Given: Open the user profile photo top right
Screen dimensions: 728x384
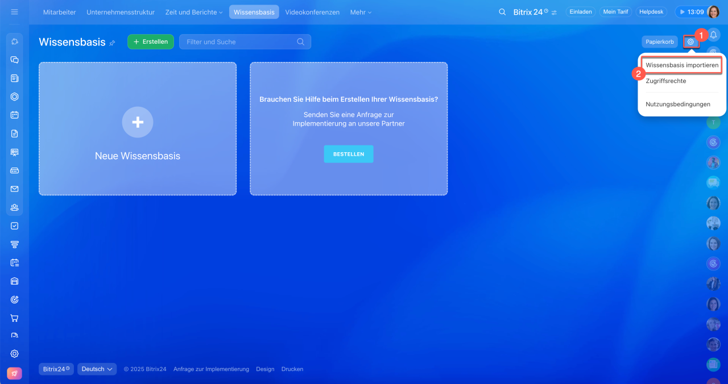Looking at the screenshot, I should [x=713, y=12].
